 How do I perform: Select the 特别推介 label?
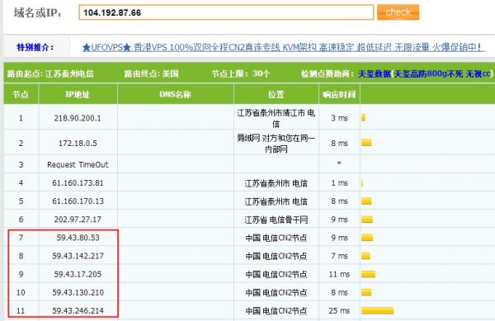35,48
